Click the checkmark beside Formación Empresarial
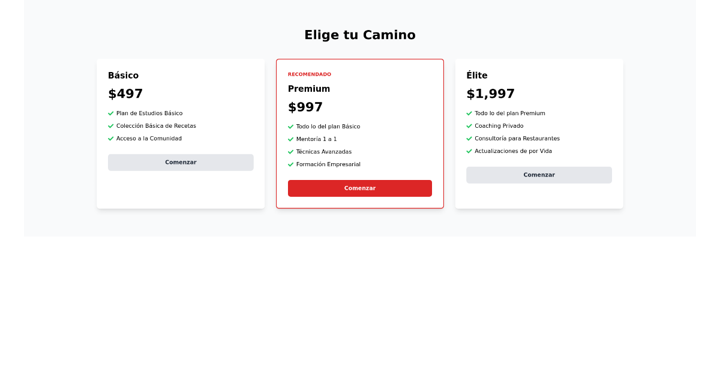Screen dimensions: 720x378 [x=290, y=164]
